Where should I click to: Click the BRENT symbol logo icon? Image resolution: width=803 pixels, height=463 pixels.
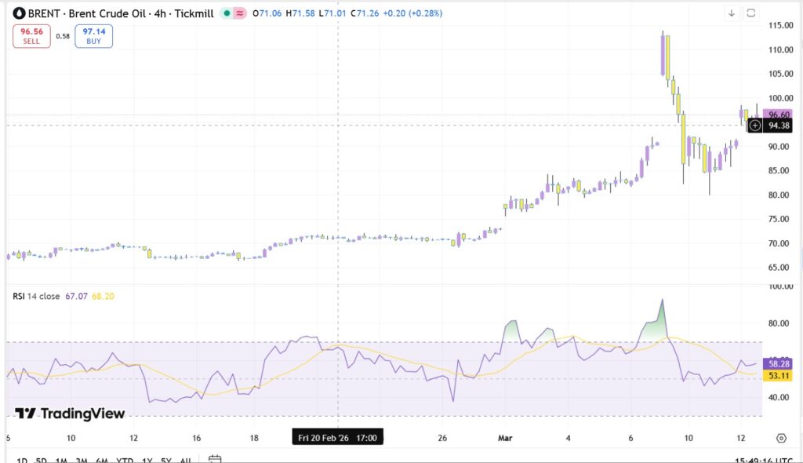tap(19, 13)
